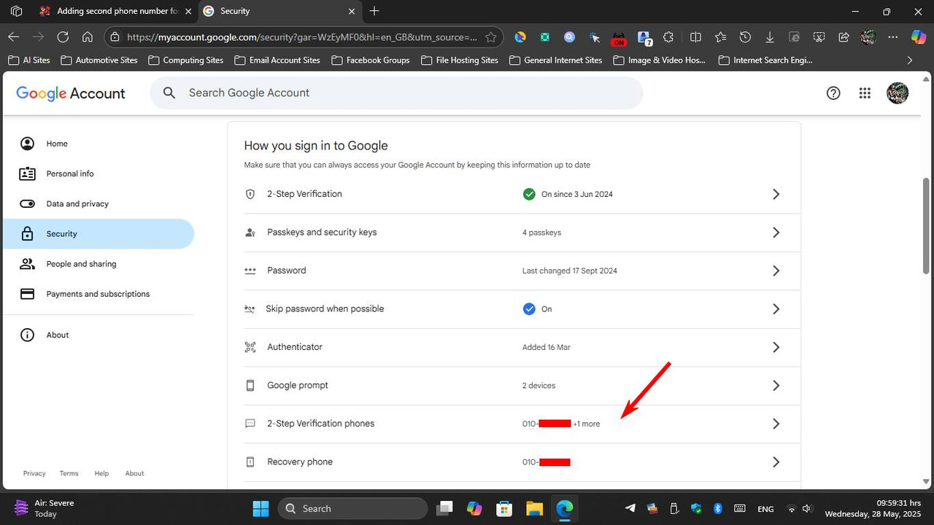Open 2-Step Verification phones chevron

(776, 424)
